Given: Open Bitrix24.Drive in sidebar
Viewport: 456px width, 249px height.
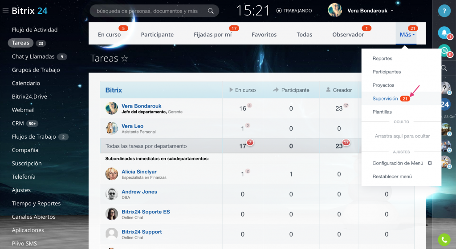Looking at the screenshot, I should (x=29, y=96).
